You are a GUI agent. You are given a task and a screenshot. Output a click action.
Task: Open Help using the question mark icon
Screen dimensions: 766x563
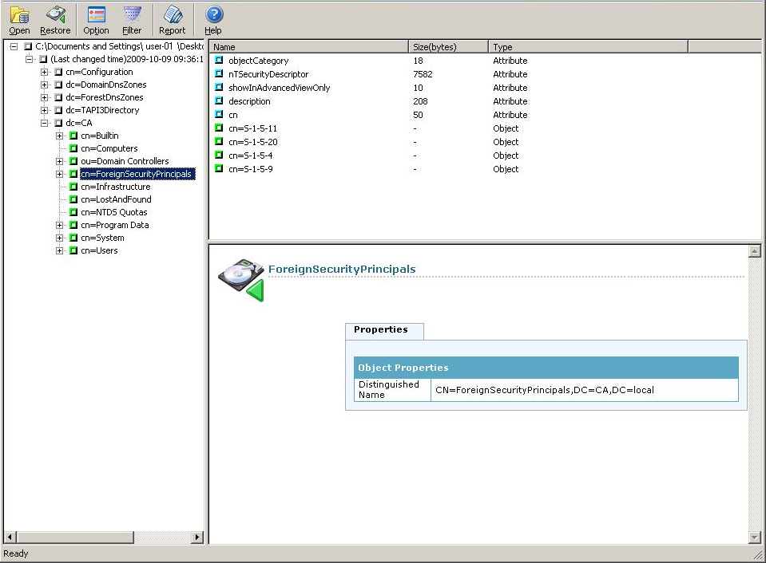[x=212, y=19]
